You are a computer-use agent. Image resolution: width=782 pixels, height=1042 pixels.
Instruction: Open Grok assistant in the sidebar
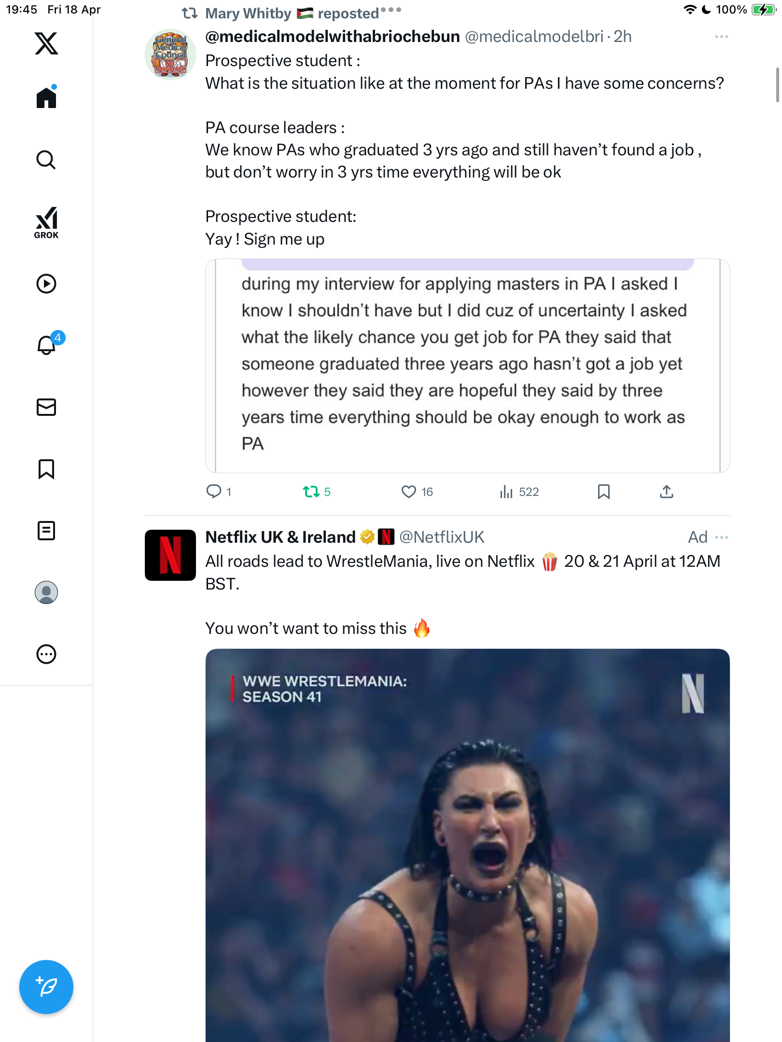[46, 223]
